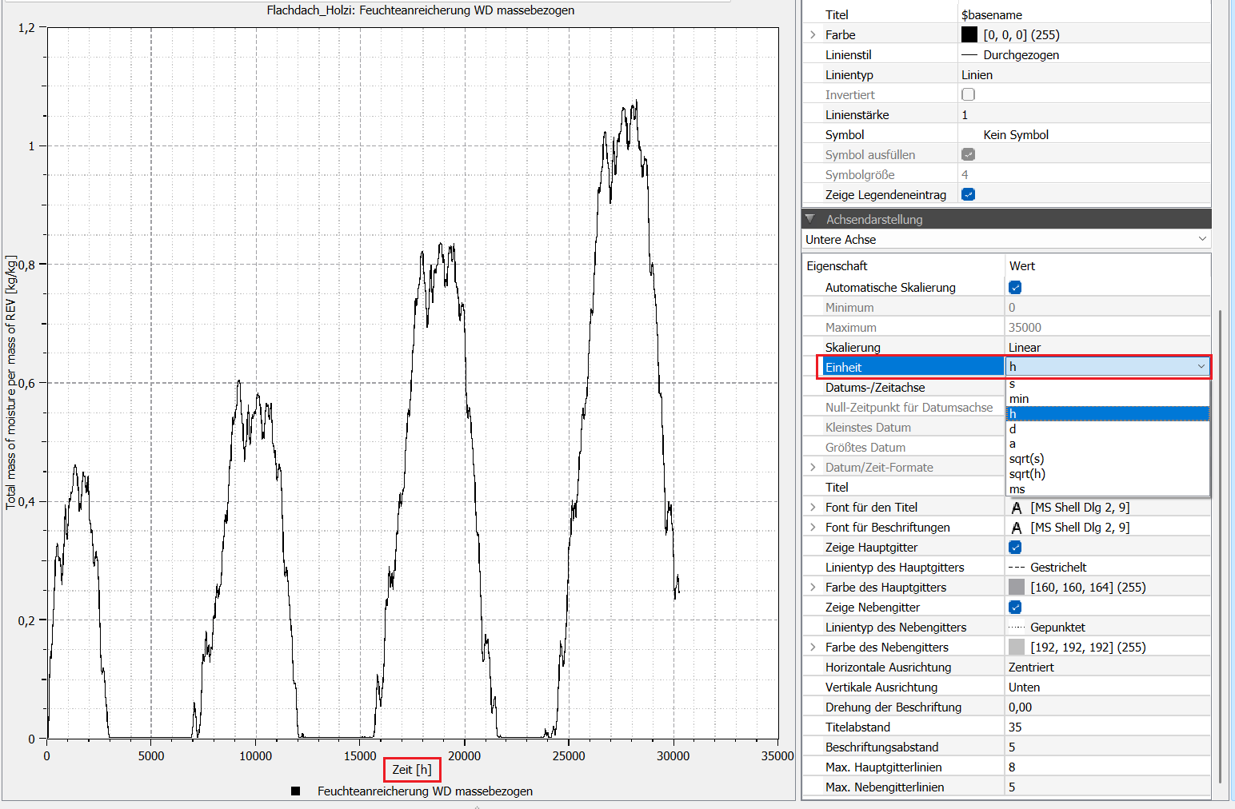
Task: Choose 'a' from the unit list
Action: coord(1107,444)
